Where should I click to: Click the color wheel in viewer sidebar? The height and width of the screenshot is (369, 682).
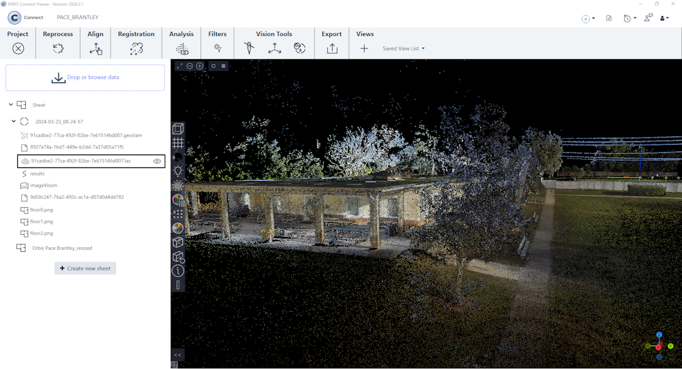[x=178, y=228]
